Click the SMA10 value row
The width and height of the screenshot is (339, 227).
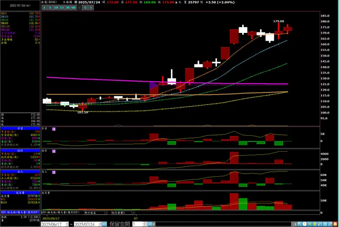pos(20,16)
